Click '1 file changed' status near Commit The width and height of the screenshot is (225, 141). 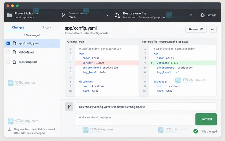click(208, 131)
